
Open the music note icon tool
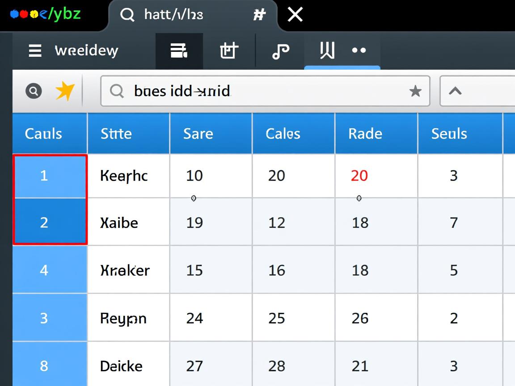280,51
